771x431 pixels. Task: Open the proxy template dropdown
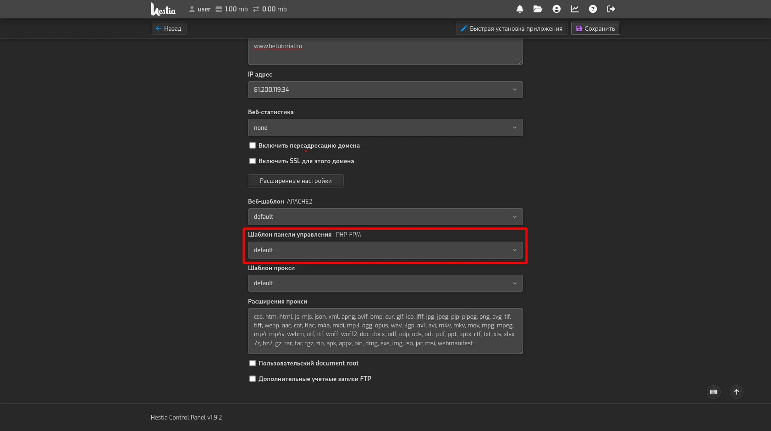(x=385, y=283)
